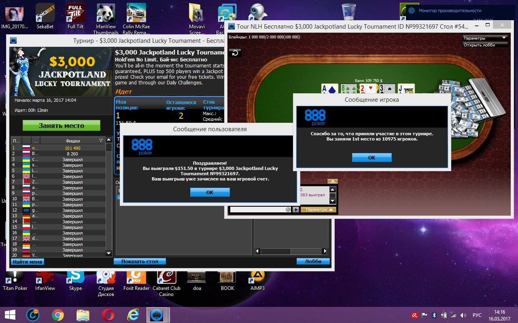Click OK in the Сообщение игрока dialog
This screenshot has height=323, width=518.
coord(372,157)
